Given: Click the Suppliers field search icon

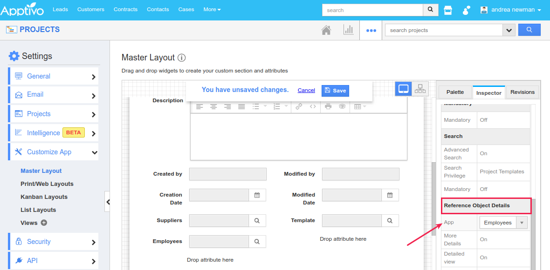Looking at the screenshot, I should [x=257, y=220].
